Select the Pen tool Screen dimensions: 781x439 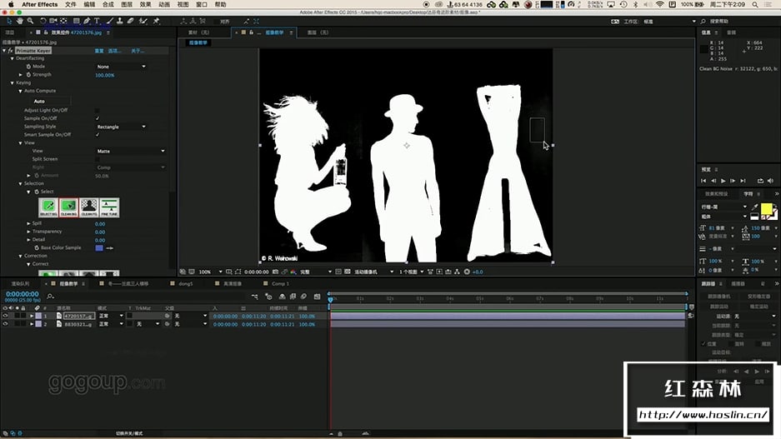[87, 21]
